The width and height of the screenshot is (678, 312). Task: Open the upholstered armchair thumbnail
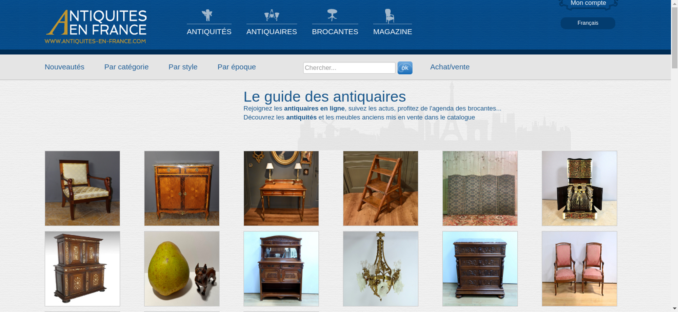(82, 188)
